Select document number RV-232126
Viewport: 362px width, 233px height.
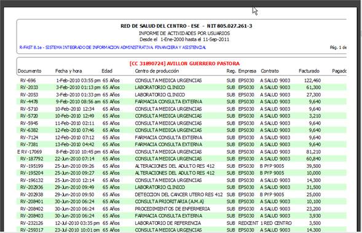(x=31, y=223)
